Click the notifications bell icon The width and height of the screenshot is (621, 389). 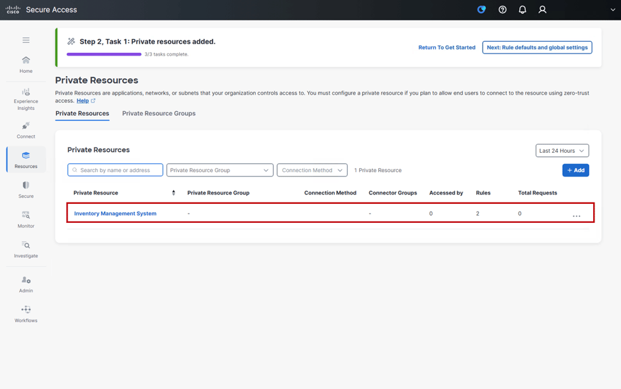click(522, 10)
